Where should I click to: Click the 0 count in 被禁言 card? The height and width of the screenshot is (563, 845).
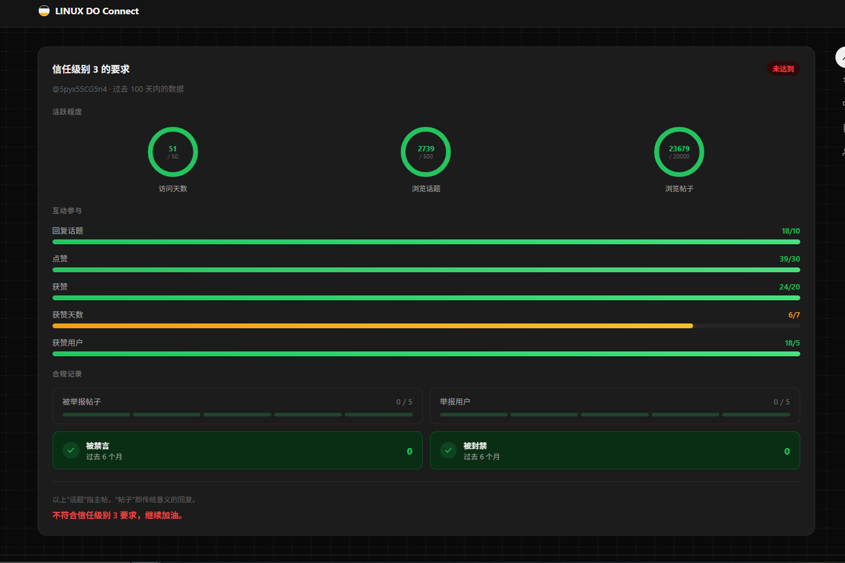[410, 452]
